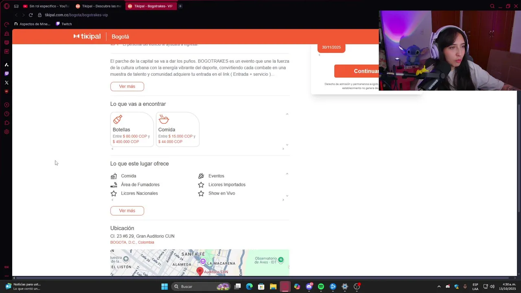Open the Player icon in Opera sidebar
Image resolution: width=521 pixels, height=293 pixels.
7,105
